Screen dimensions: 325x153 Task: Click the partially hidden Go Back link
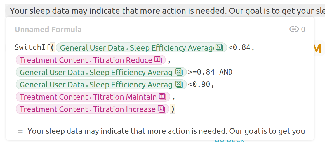(x=229, y=141)
